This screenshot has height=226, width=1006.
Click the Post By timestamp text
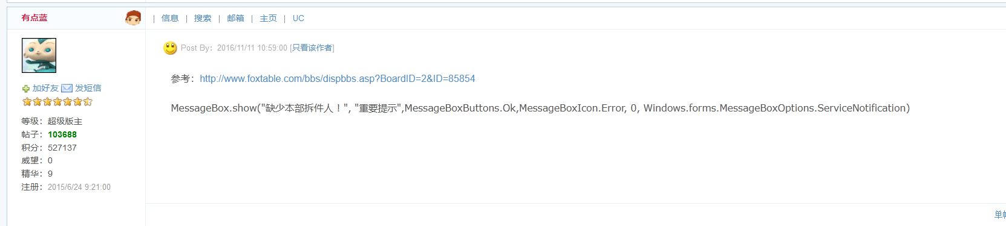tap(234, 48)
